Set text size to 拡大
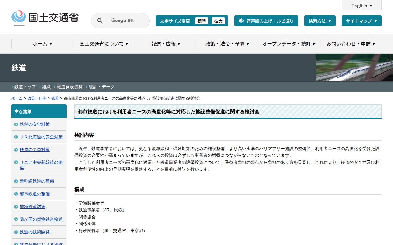This screenshot has height=245, width=393. [218, 21]
